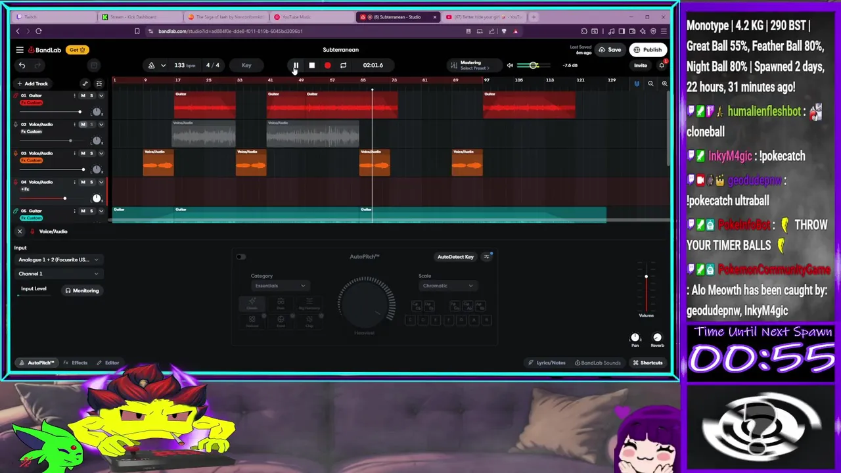Viewport: 841px width, 473px height.
Task: Expand track 04 Voice/Audio chevron
Action: 101,182
